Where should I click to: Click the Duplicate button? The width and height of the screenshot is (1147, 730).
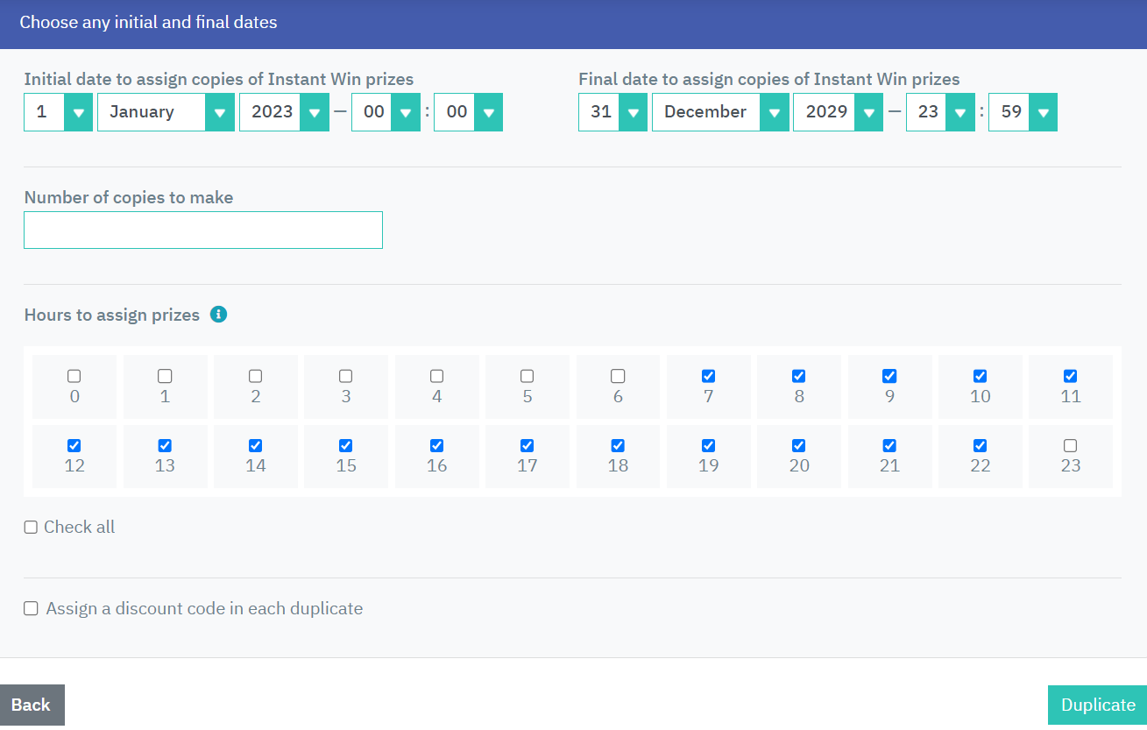coord(1097,705)
